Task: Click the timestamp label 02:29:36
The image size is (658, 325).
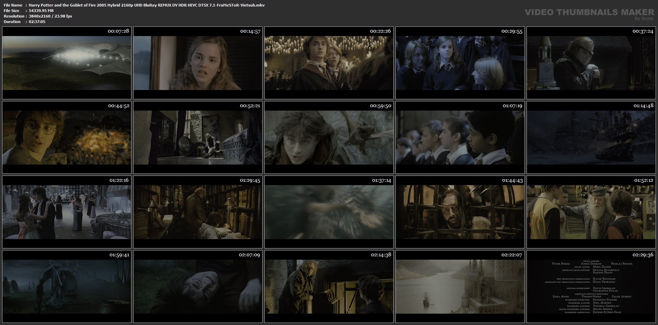Action: point(643,255)
